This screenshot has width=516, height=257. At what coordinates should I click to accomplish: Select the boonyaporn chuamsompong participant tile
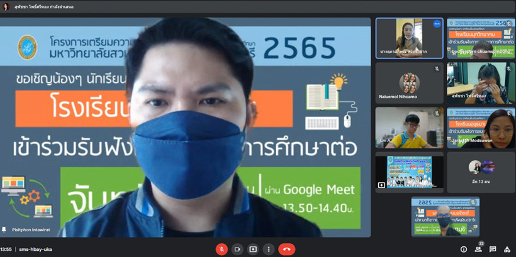pyautogui.click(x=481, y=38)
